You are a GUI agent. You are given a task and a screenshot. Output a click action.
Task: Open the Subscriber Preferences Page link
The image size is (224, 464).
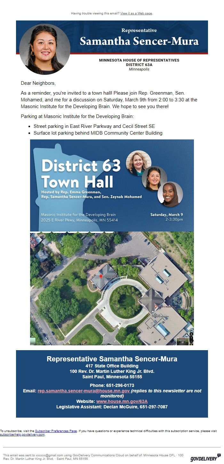click(x=56, y=431)
